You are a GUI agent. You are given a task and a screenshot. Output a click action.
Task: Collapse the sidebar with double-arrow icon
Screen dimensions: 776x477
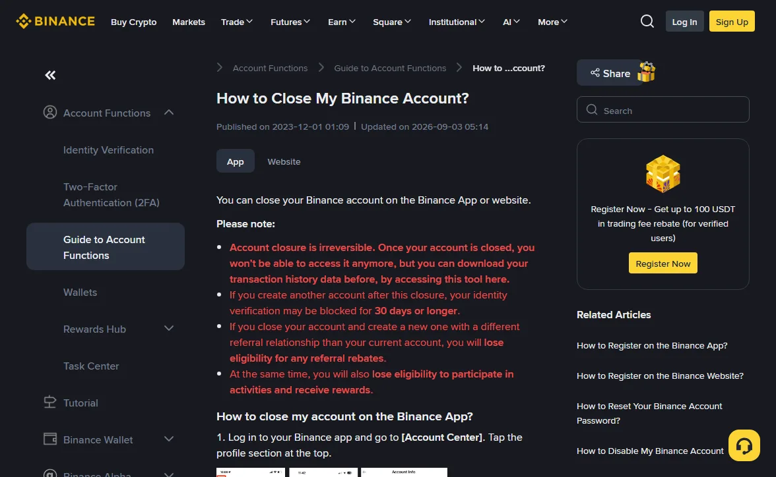click(x=50, y=75)
